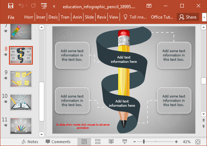
Task: Fit slide to current window icon
Action: click(198, 142)
